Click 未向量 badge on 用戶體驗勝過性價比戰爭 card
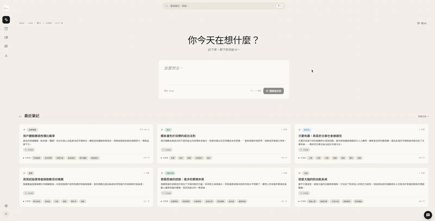435x221 pixels. click(29, 150)
